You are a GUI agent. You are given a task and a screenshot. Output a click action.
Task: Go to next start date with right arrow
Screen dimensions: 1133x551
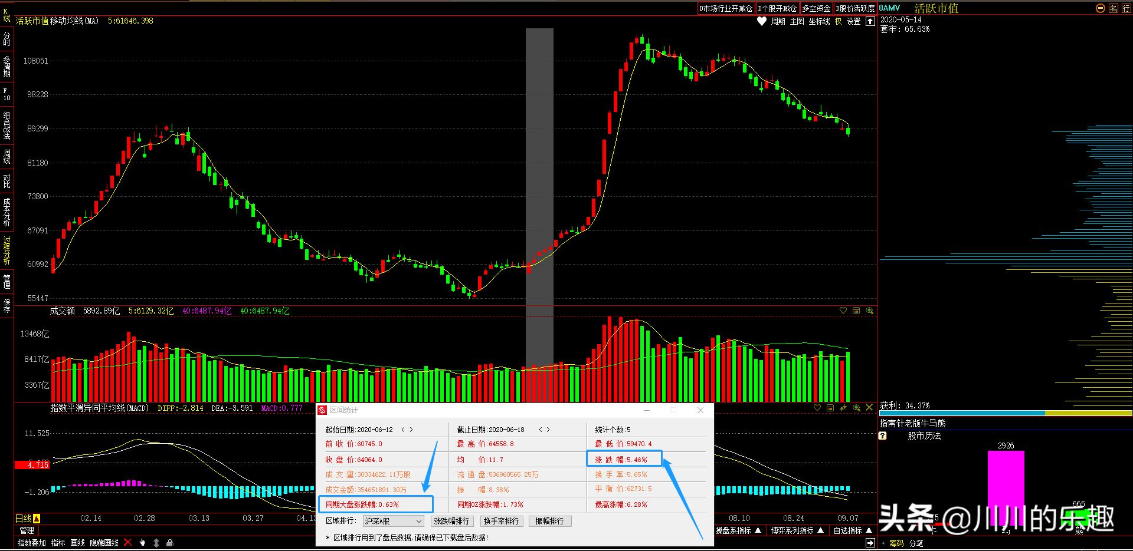(411, 430)
